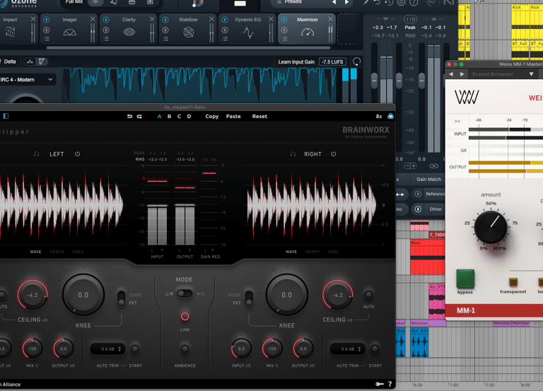This screenshot has width=543, height=391.
Task: Select settings bank A in bx_clipper
Action: click(x=159, y=117)
